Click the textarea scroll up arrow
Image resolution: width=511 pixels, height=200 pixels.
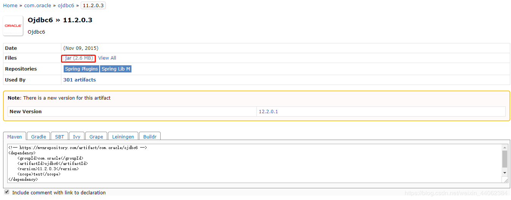[505, 147]
